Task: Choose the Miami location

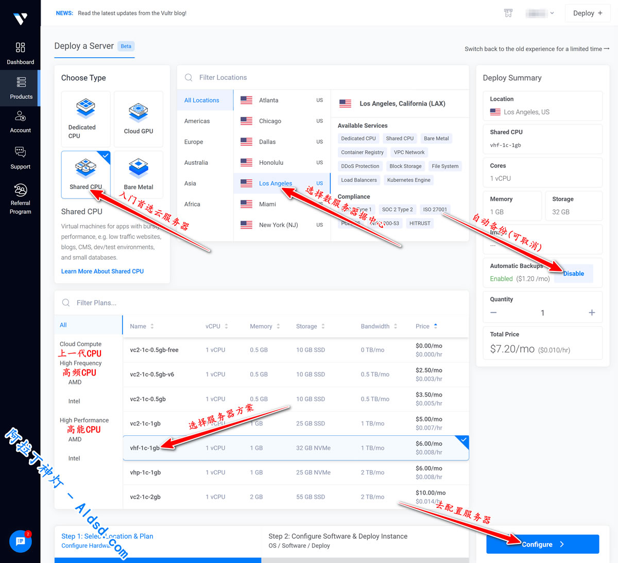Action: 282,204
